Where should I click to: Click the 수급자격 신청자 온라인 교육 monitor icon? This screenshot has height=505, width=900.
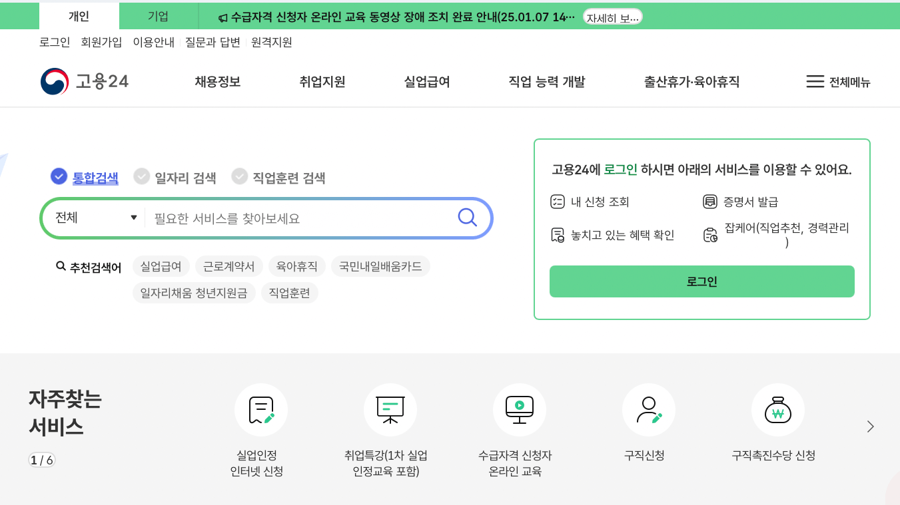coord(520,410)
